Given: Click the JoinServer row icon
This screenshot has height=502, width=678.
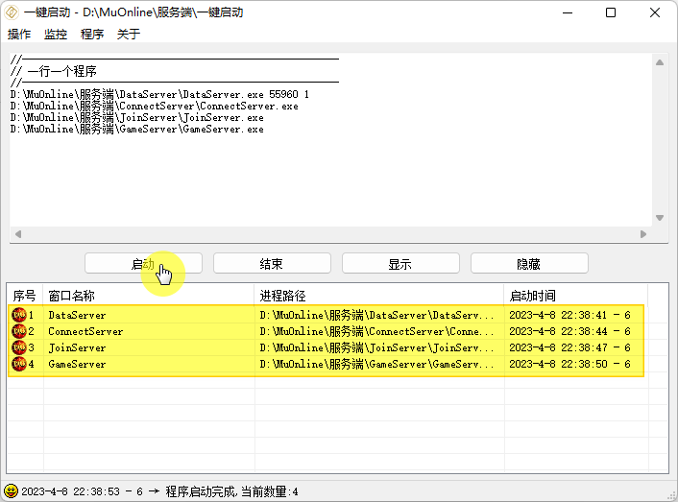Looking at the screenshot, I should coord(18,347).
